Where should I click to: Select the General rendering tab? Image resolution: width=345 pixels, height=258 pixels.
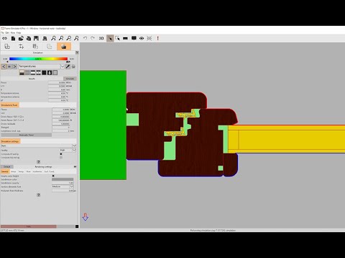click(x=5, y=171)
